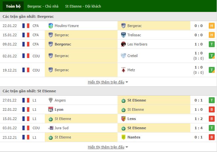Click the H draw badge for Trelissac match
The image size is (217, 152).
pos(212,35)
